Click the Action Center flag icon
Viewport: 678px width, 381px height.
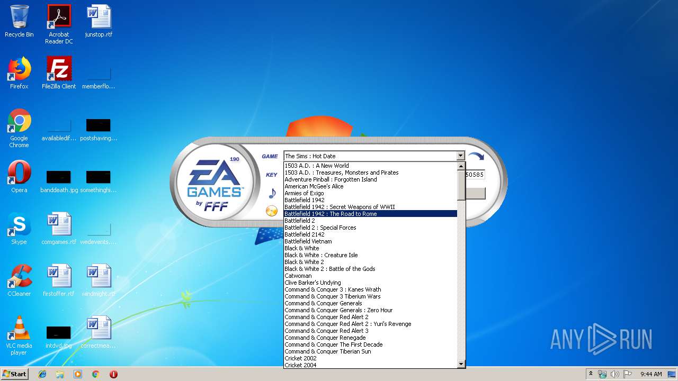tap(627, 374)
